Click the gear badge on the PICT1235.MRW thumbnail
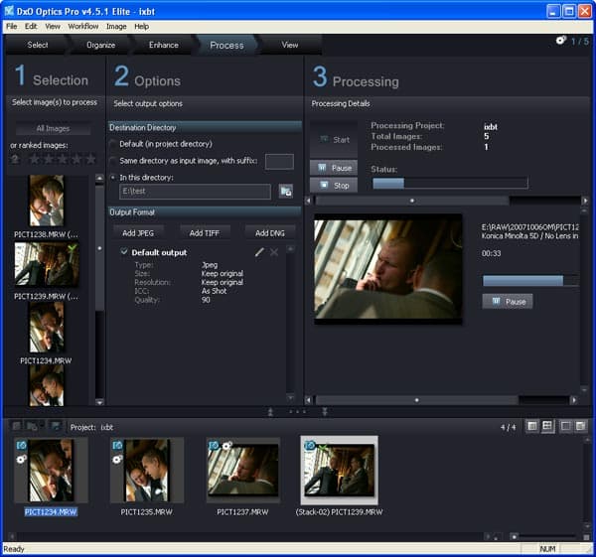The image size is (596, 557). pos(117,459)
